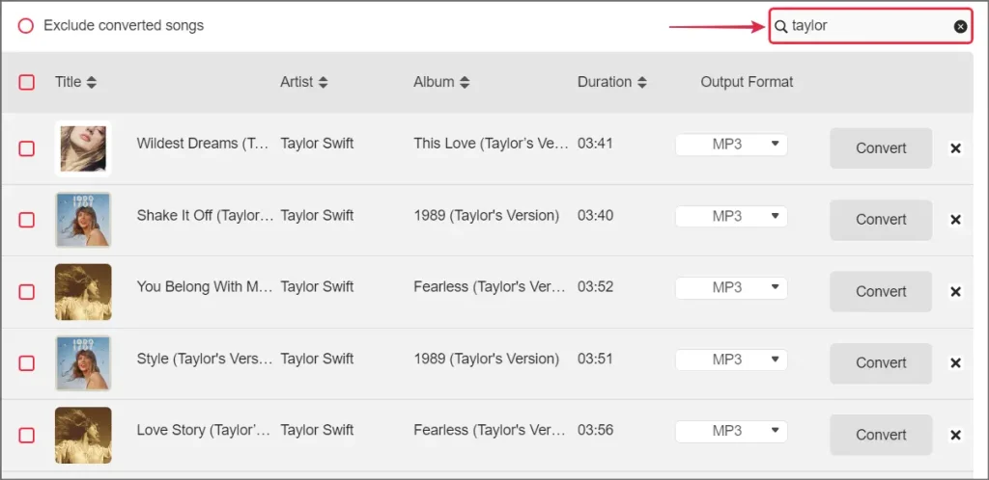Enable Exclude converted songs option
The width and height of the screenshot is (989, 480).
click(x=26, y=26)
